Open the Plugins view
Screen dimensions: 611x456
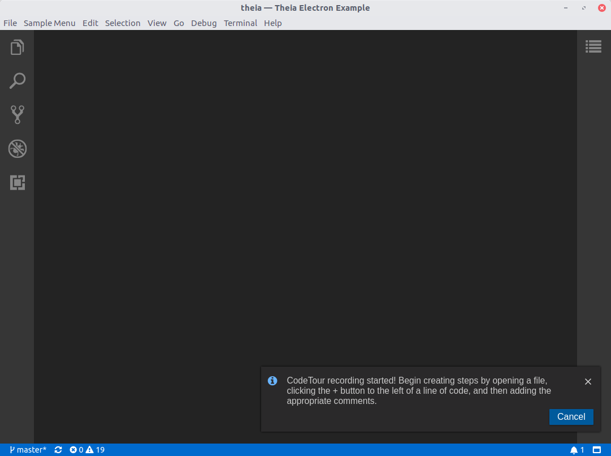[x=17, y=183]
